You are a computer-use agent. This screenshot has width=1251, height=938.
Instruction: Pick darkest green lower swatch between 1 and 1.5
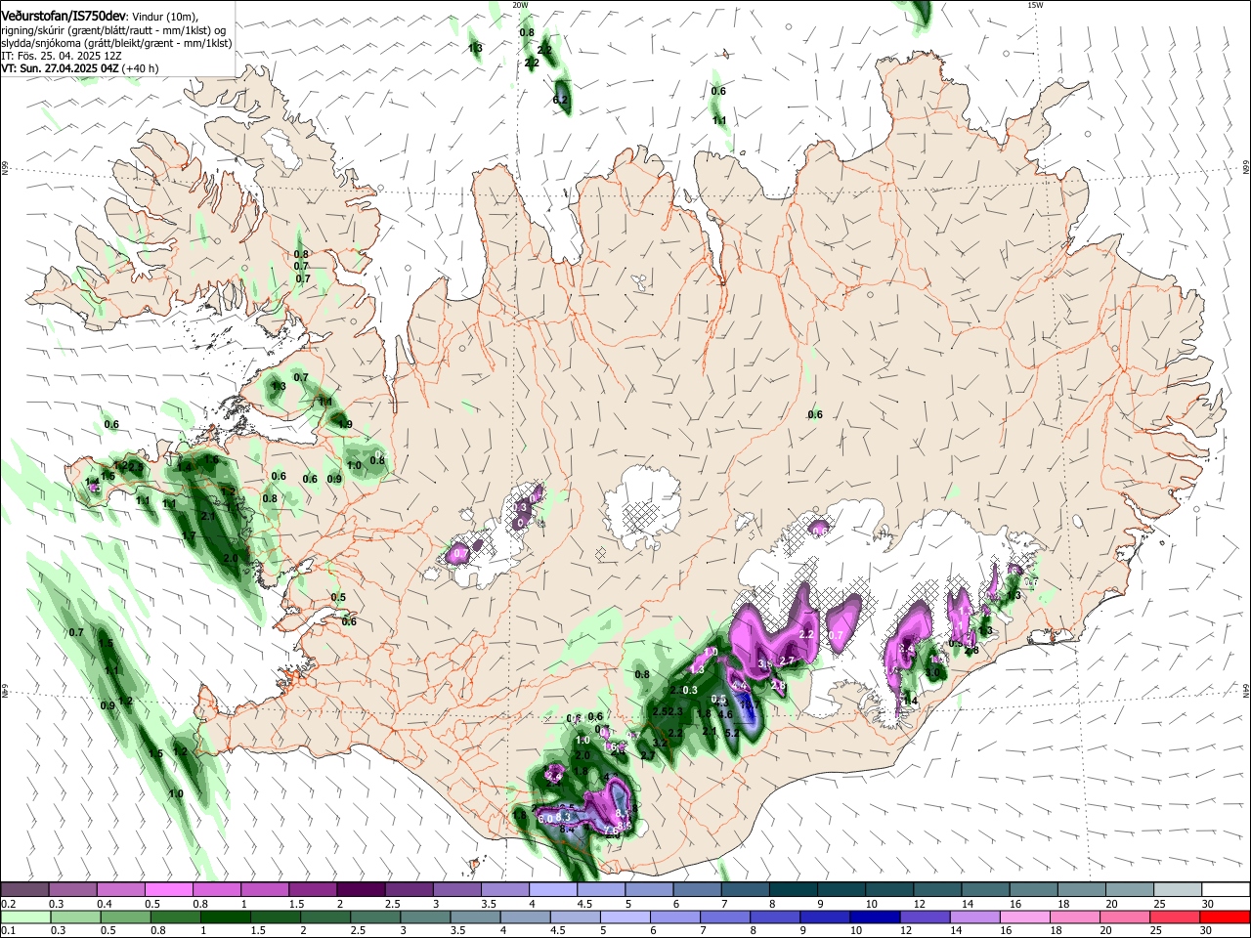click(x=225, y=917)
